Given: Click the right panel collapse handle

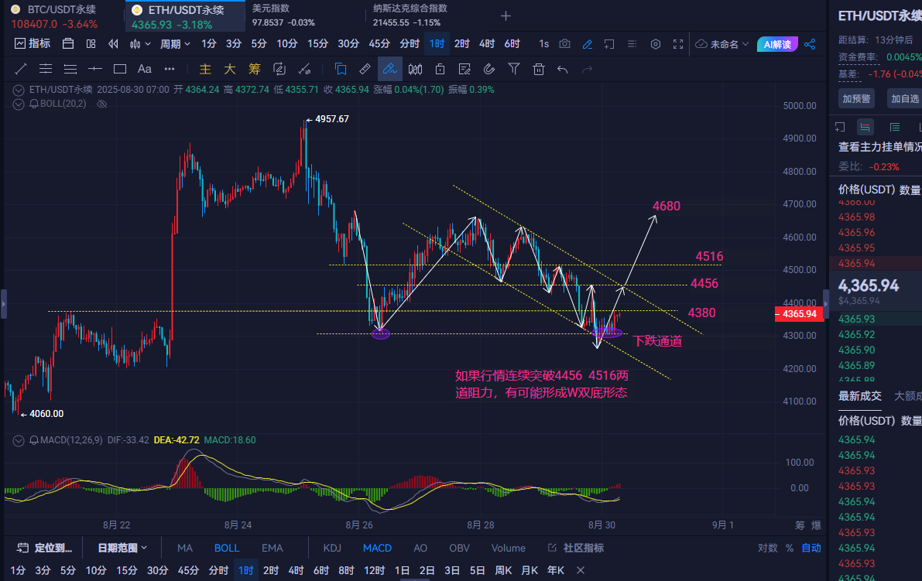Looking at the screenshot, I should pos(825,304).
